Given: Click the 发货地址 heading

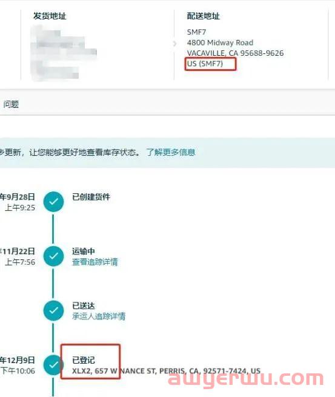Looking at the screenshot, I should (50, 16).
